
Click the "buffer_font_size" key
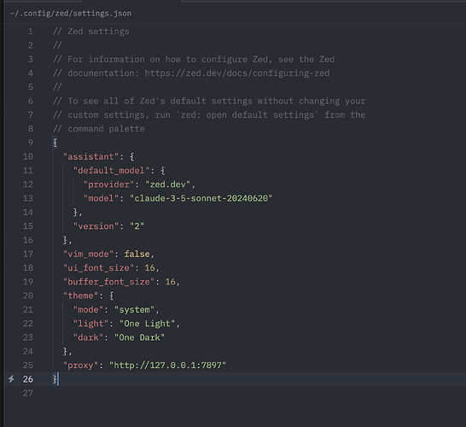pyautogui.click(x=108, y=282)
